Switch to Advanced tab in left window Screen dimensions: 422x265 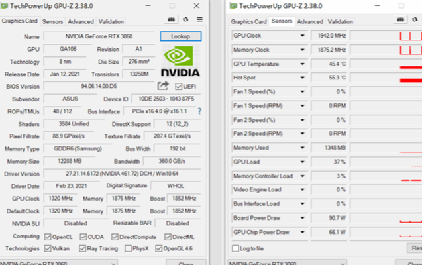[81, 21]
